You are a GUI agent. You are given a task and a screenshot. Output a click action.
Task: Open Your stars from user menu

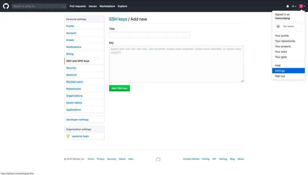click(x=288, y=52)
